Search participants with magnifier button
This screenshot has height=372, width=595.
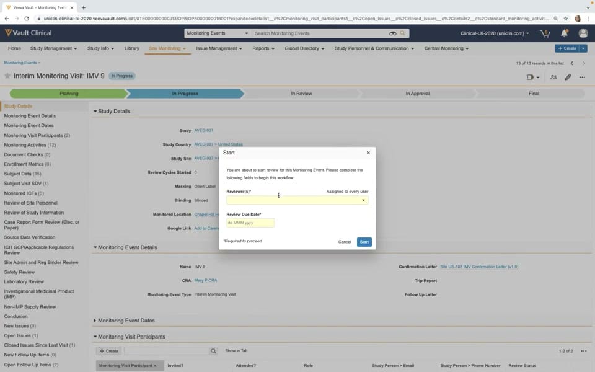213,351
